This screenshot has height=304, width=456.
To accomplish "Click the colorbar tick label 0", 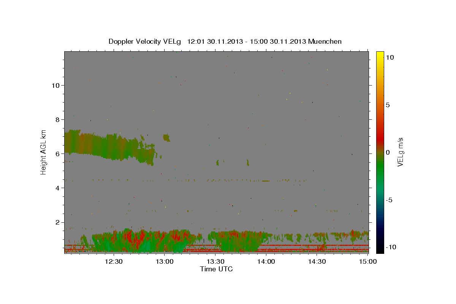I will [388, 152].
